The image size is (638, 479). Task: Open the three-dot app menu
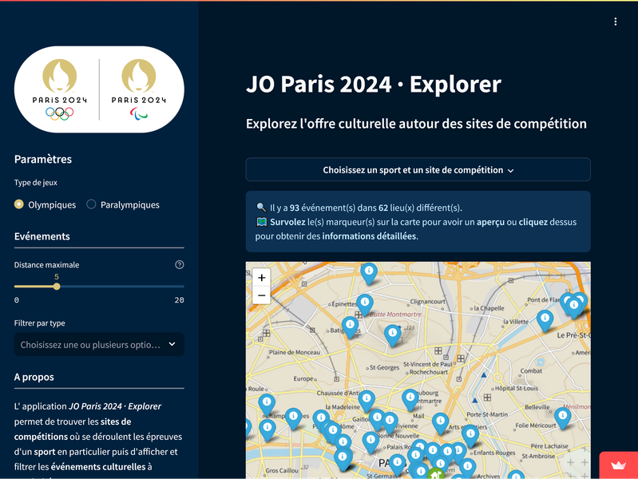pyautogui.click(x=615, y=22)
